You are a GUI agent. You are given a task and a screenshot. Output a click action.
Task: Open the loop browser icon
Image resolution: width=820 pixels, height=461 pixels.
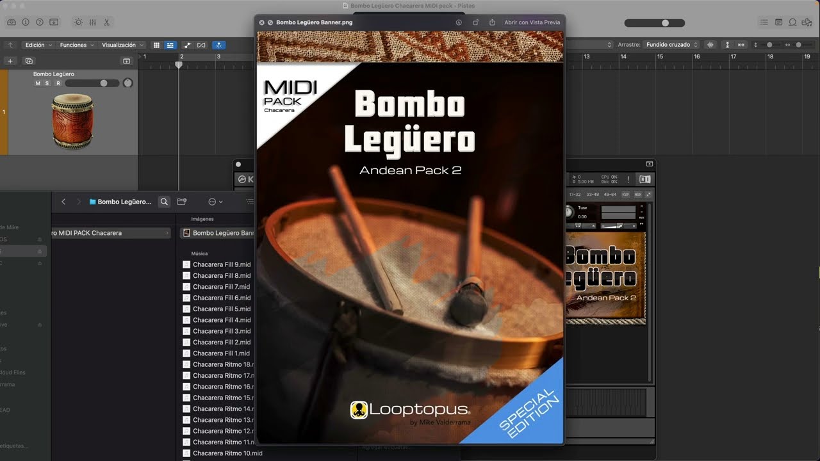click(x=792, y=22)
